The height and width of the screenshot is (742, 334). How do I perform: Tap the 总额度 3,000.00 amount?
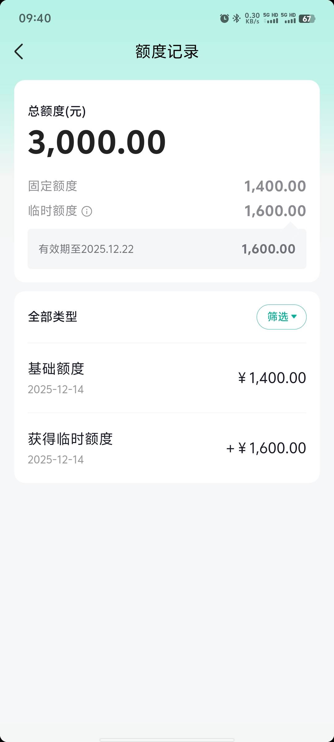coord(97,142)
